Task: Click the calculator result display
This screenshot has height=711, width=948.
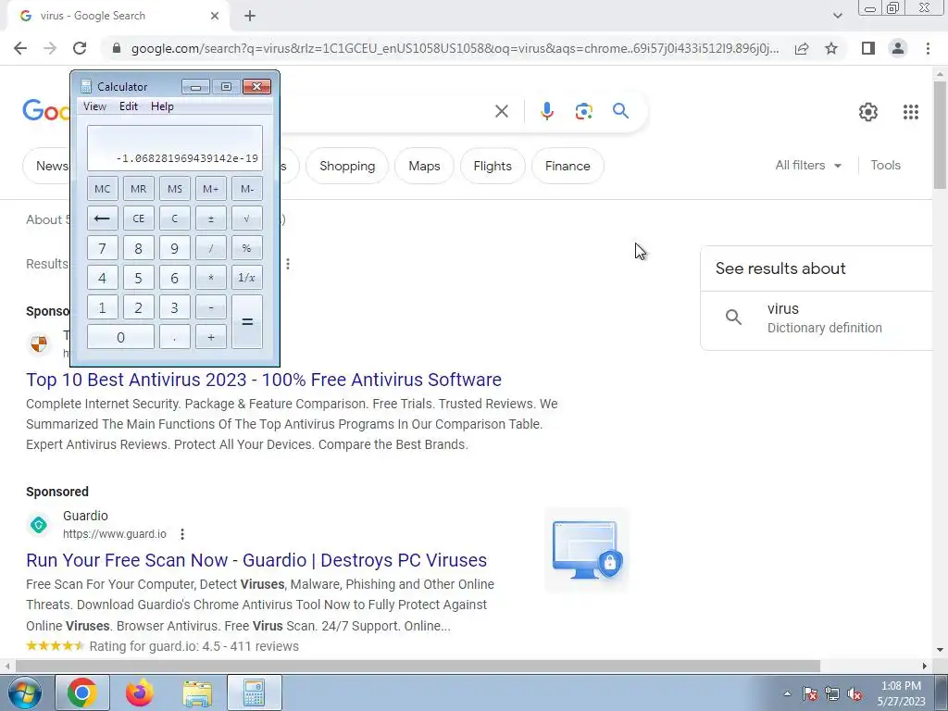Action: point(175,148)
